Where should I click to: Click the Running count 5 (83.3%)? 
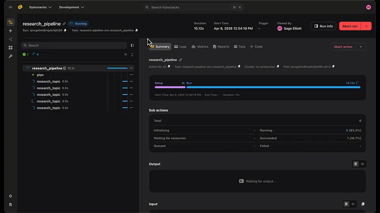(x=353, y=131)
